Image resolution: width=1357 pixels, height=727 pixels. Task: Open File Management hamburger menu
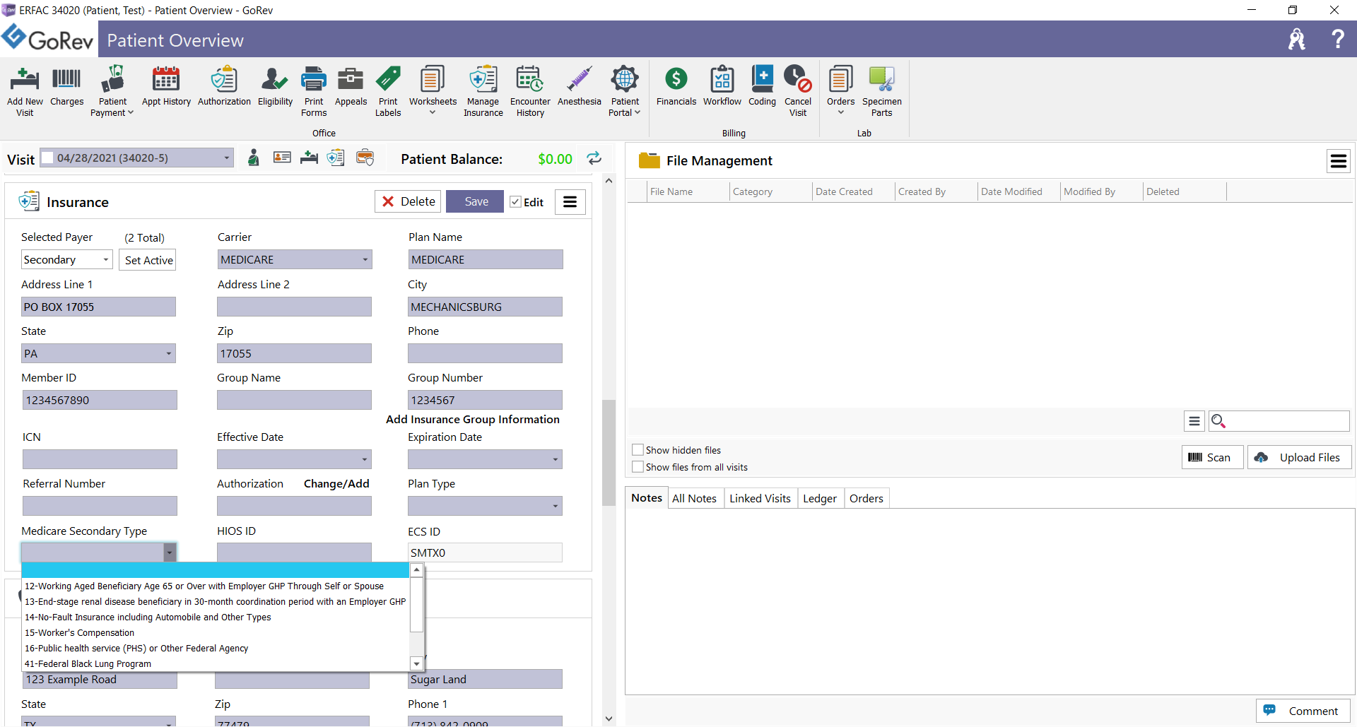1338,161
